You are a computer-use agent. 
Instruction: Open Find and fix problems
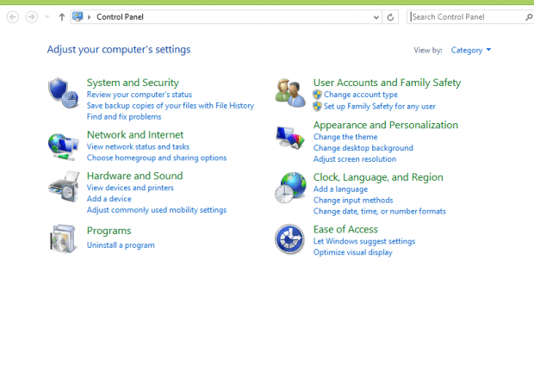(x=124, y=117)
